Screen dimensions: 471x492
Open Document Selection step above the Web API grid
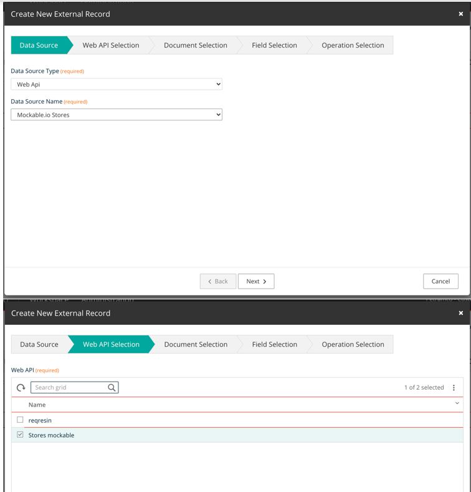(x=196, y=345)
